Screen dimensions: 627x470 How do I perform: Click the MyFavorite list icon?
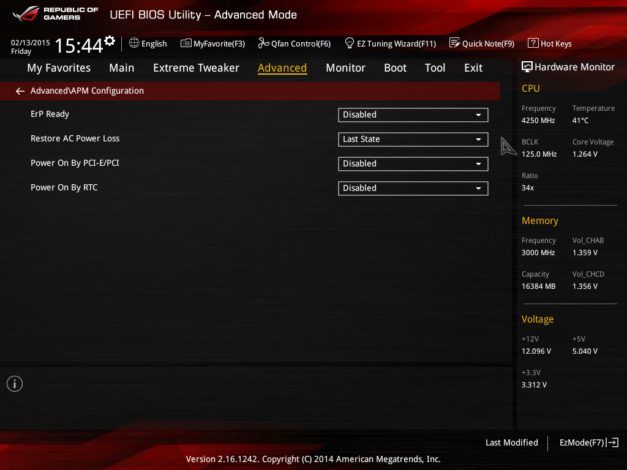coord(186,43)
